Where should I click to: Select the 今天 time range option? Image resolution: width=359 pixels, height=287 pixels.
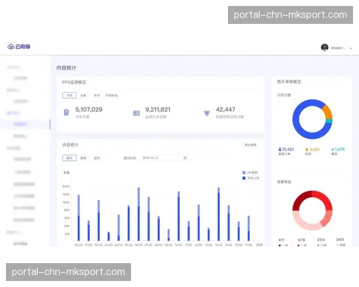pos(69,95)
